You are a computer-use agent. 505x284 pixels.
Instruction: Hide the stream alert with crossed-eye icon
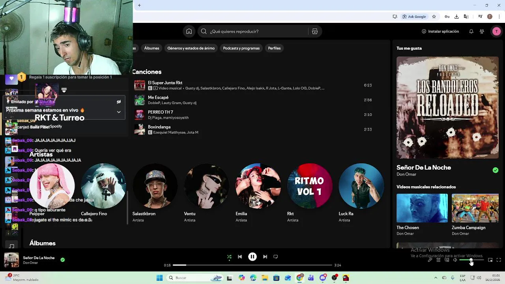[118, 102]
